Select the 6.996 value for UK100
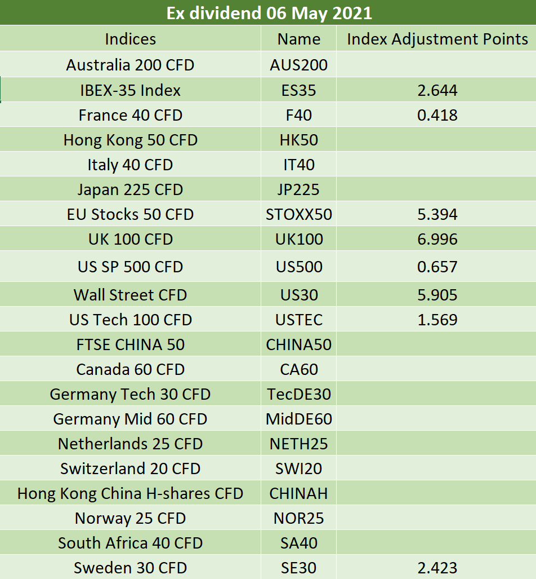The width and height of the screenshot is (536, 579). pyautogui.click(x=436, y=238)
